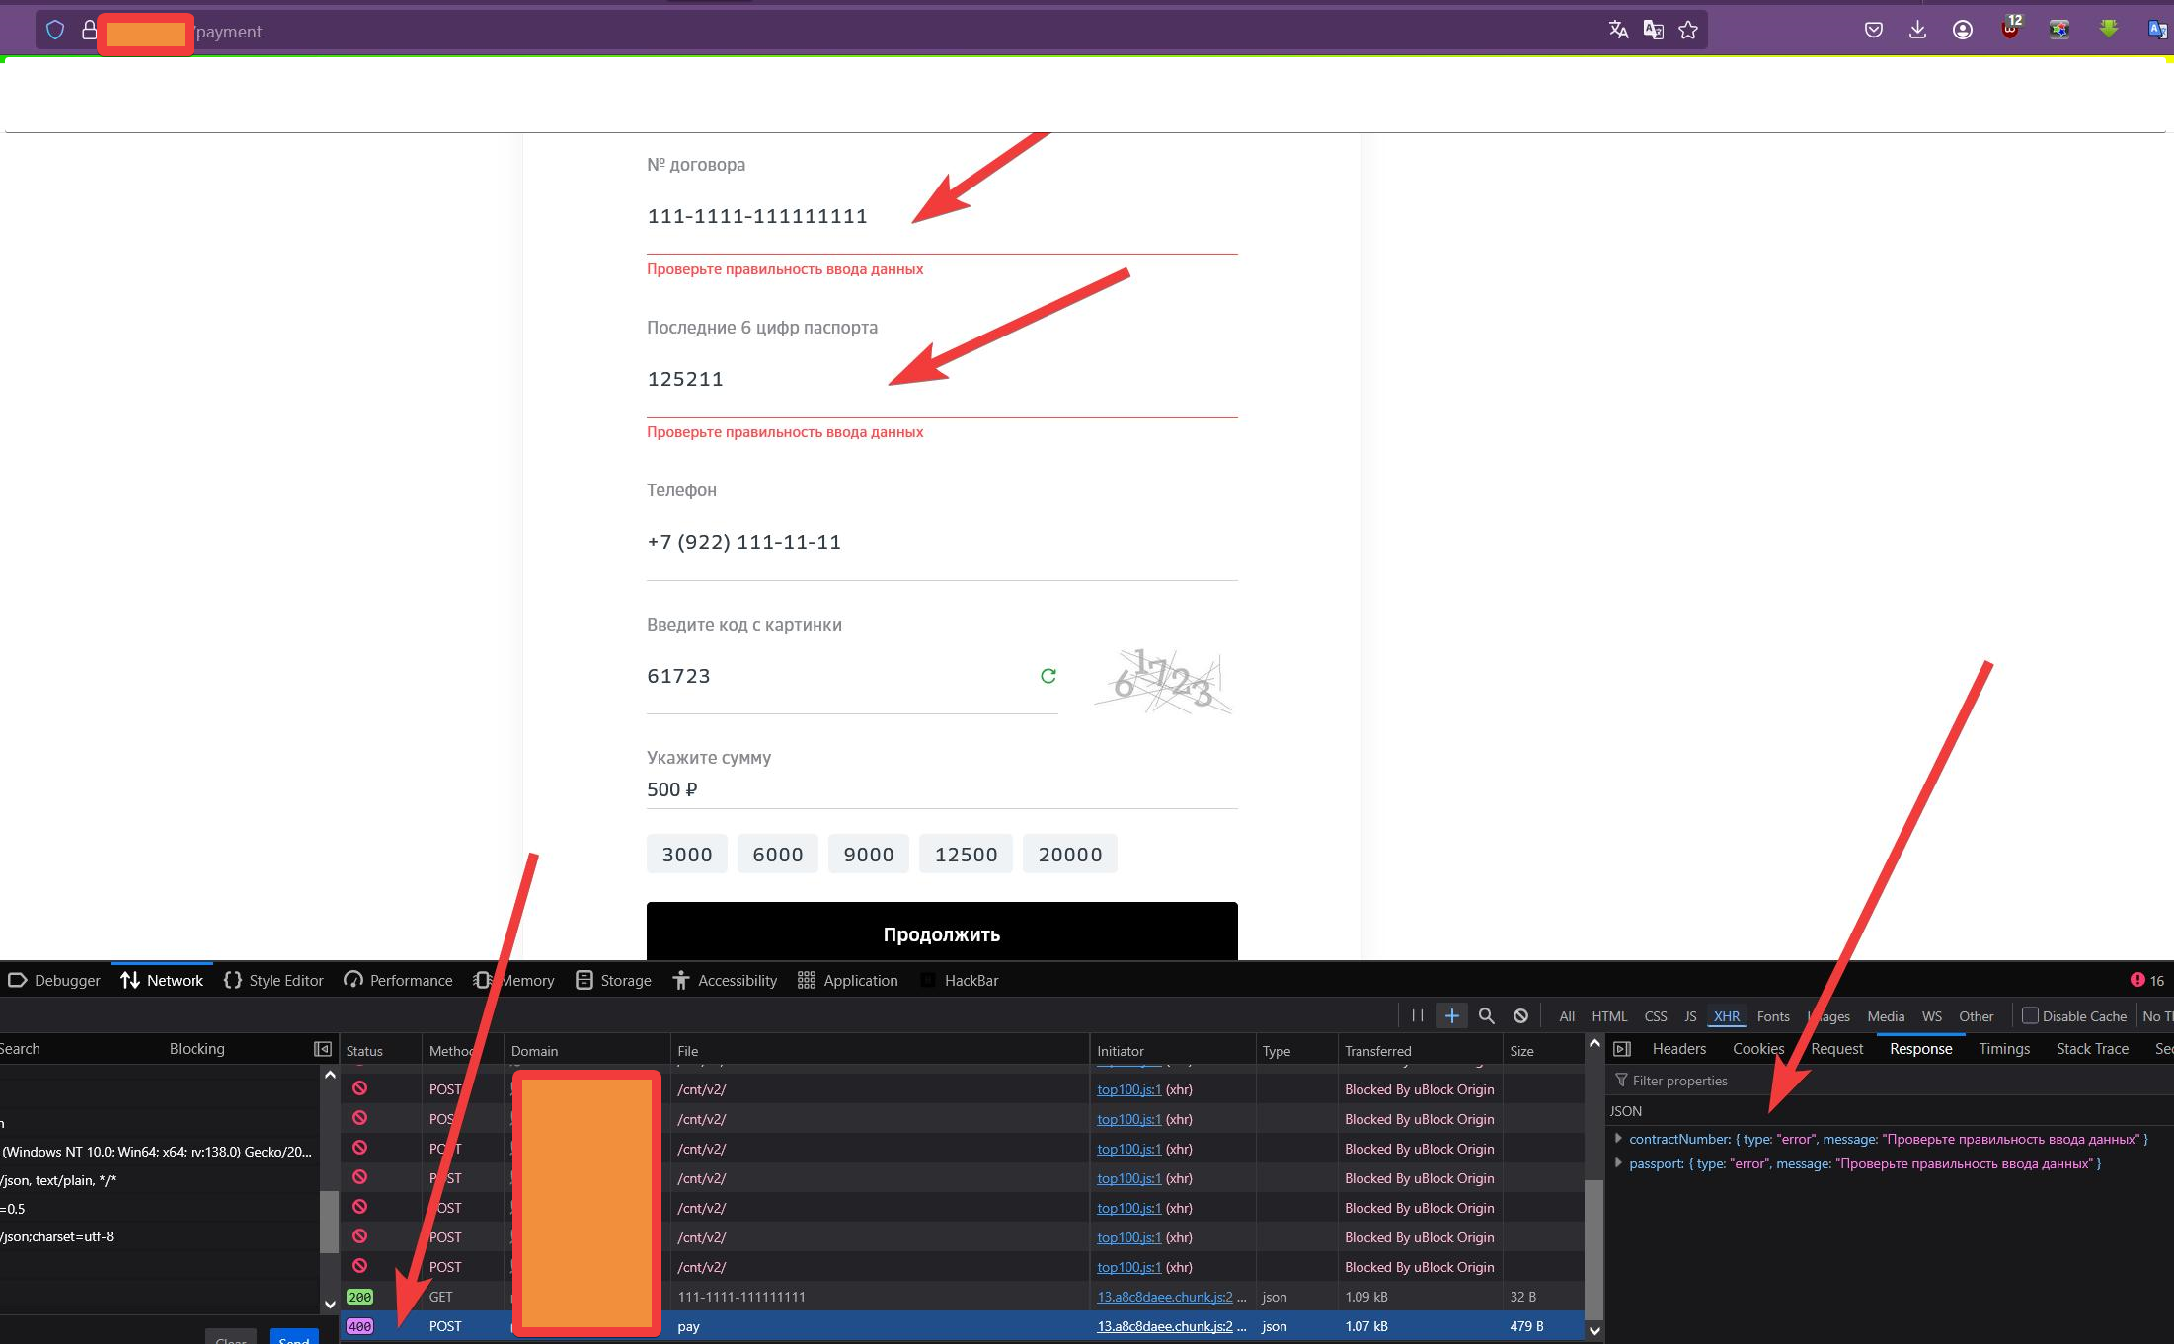Click the translate page icon
2174x1344 pixels.
click(1618, 31)
